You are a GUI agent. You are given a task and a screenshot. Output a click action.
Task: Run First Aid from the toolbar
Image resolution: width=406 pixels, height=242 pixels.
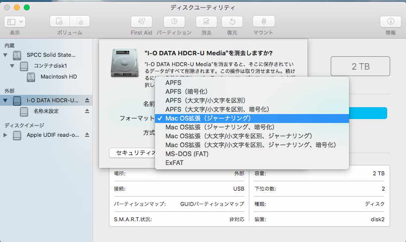142,21
